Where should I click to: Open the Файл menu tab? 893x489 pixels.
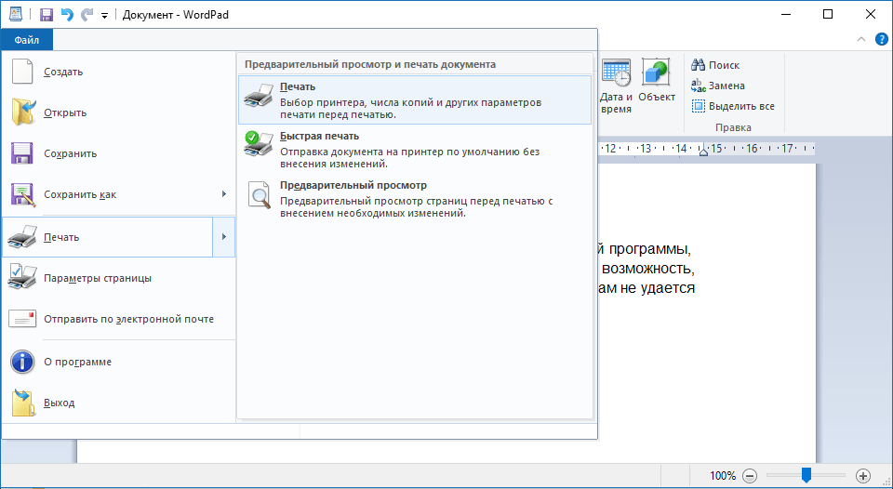point(27,40)
